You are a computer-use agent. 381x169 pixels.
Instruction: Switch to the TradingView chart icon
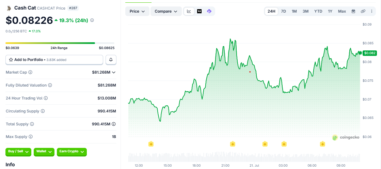click(x=199, y=11)
